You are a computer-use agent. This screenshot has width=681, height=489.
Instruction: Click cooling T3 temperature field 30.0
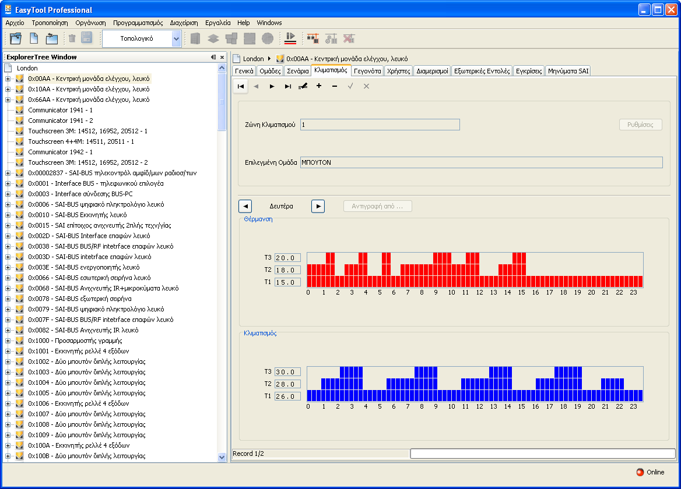click(287, 372)
